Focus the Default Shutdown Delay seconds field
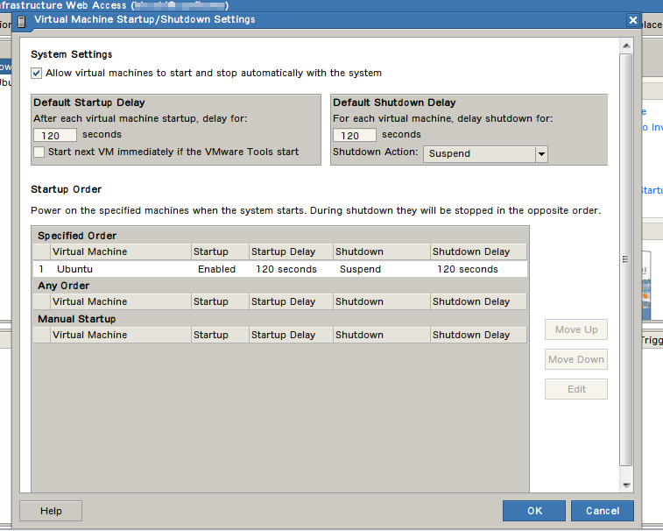 [x=355, y=136]
